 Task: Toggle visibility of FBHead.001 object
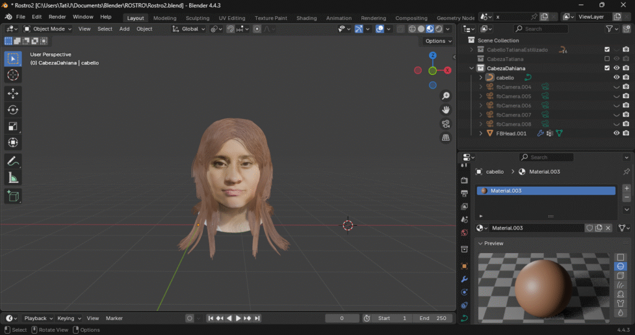[x=616, y=133]
